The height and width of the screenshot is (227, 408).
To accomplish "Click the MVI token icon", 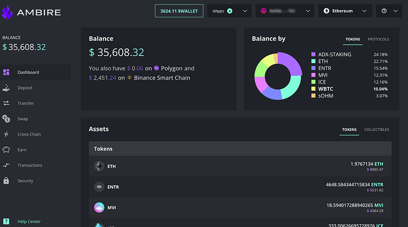I will point(99,208).
